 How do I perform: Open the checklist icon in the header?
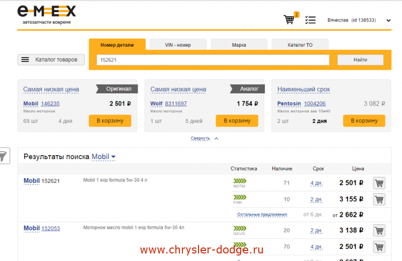click(310, 20)
